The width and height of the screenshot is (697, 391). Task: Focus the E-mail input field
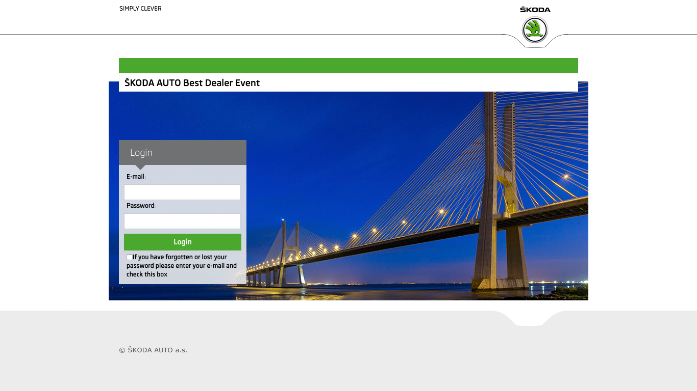point(182,192)
